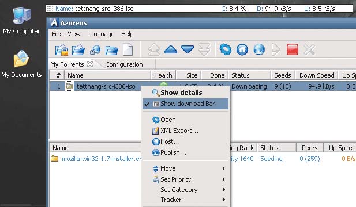Open the View menu
This screenshot has width=356, height=207.
click(74, 34)
